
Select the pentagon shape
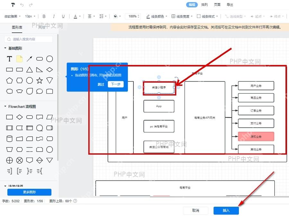(x=9, y=80)
